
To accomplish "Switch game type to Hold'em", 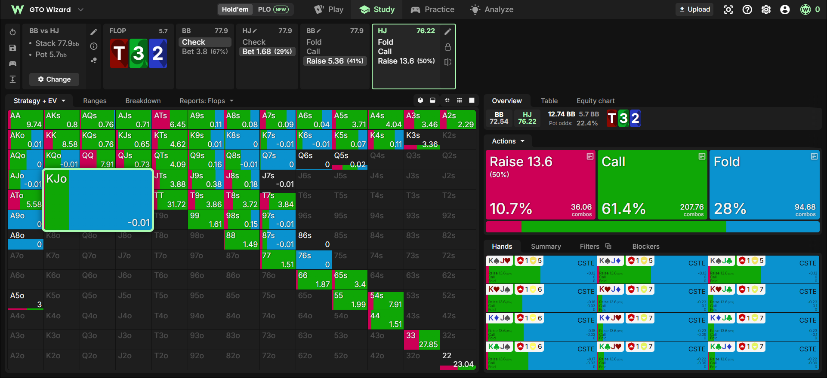I will (235, 9).
